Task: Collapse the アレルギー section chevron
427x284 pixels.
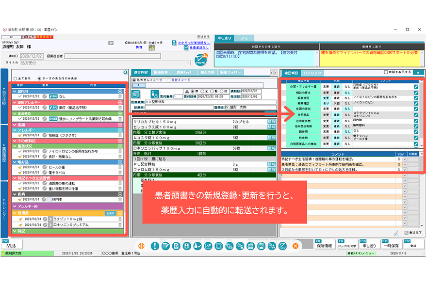Action: coord(15,131)
